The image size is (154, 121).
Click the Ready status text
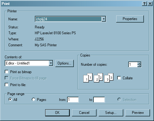(40, 27)
